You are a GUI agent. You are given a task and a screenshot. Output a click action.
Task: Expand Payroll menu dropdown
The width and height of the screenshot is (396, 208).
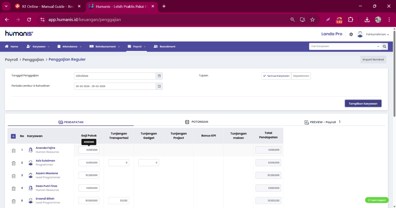tap(137, 46)
